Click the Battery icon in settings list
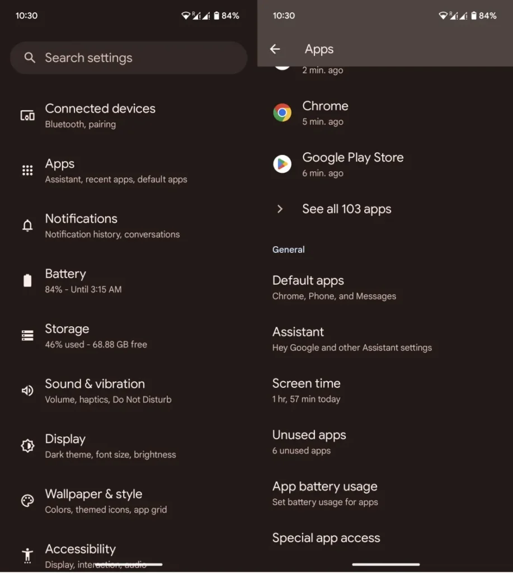 pyautogui.click(x=27, y=280)
